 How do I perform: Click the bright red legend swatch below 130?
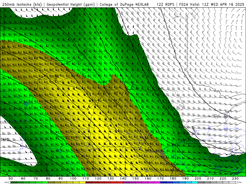[113, 182]
